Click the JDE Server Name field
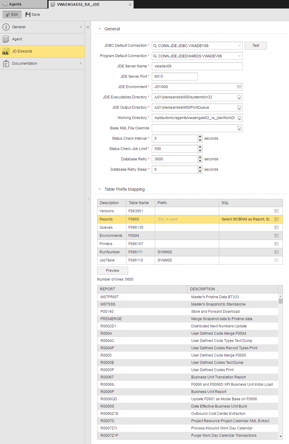 point(197,66)
